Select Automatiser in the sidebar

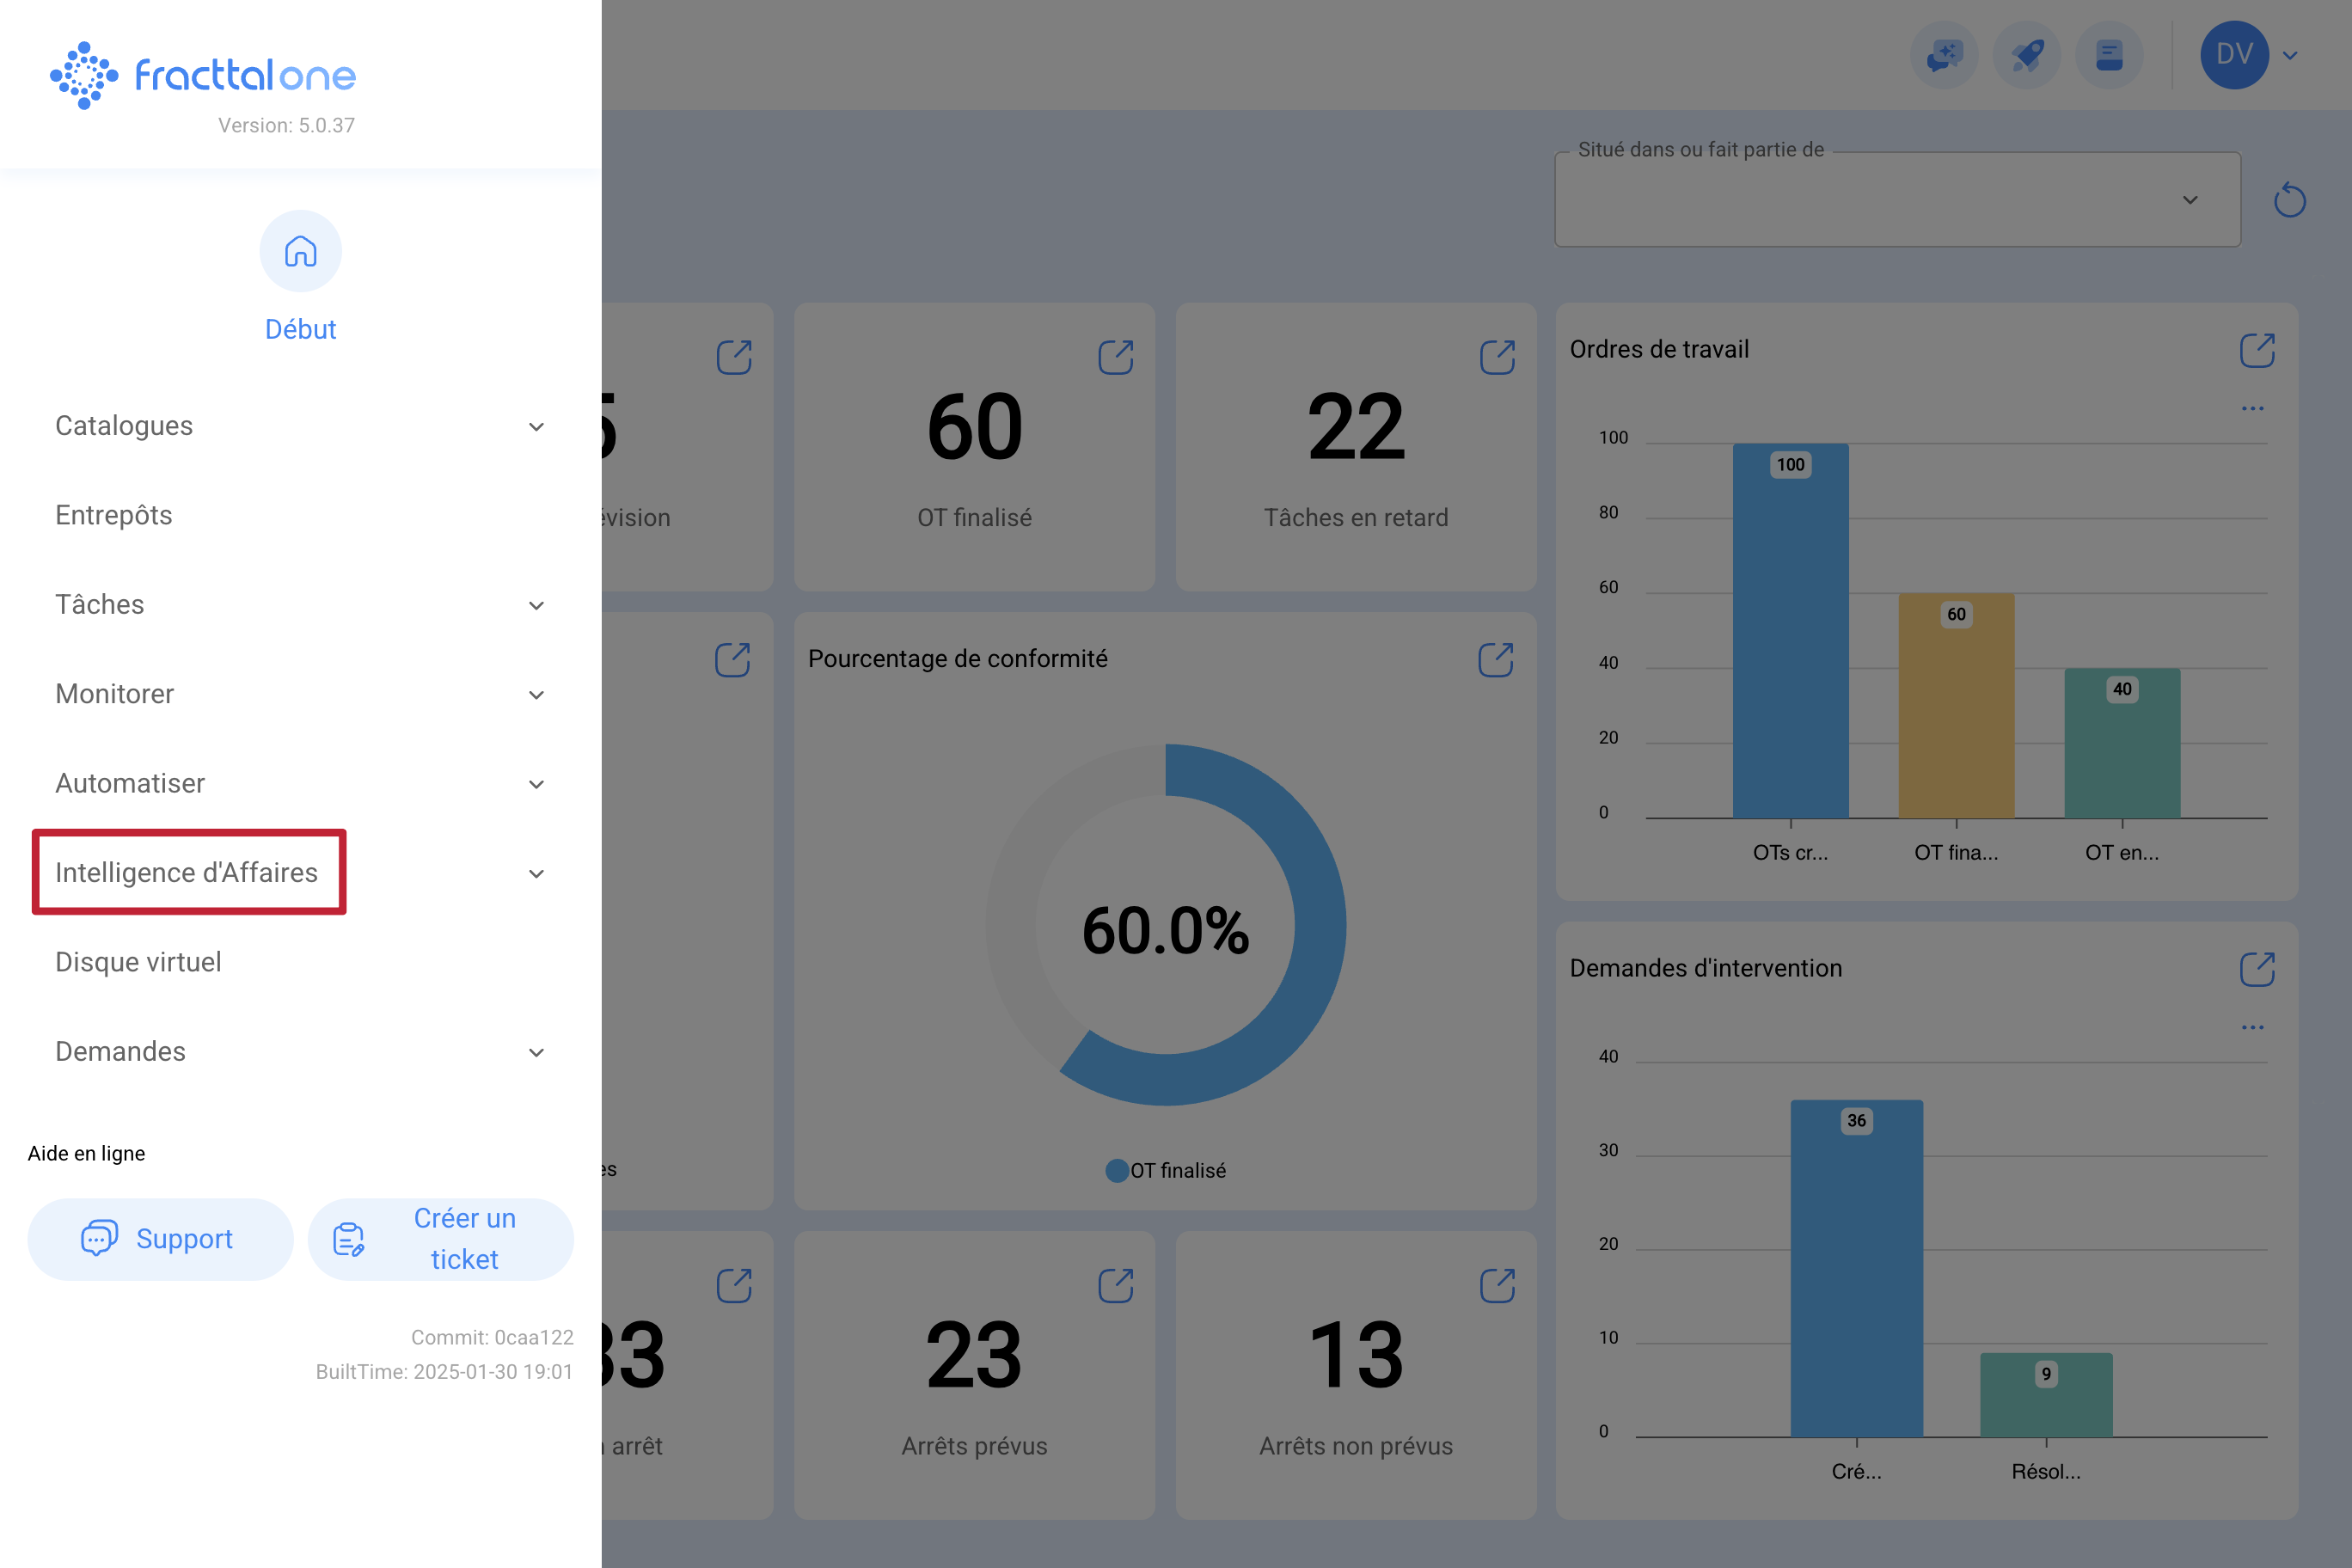tap(130, 783)
